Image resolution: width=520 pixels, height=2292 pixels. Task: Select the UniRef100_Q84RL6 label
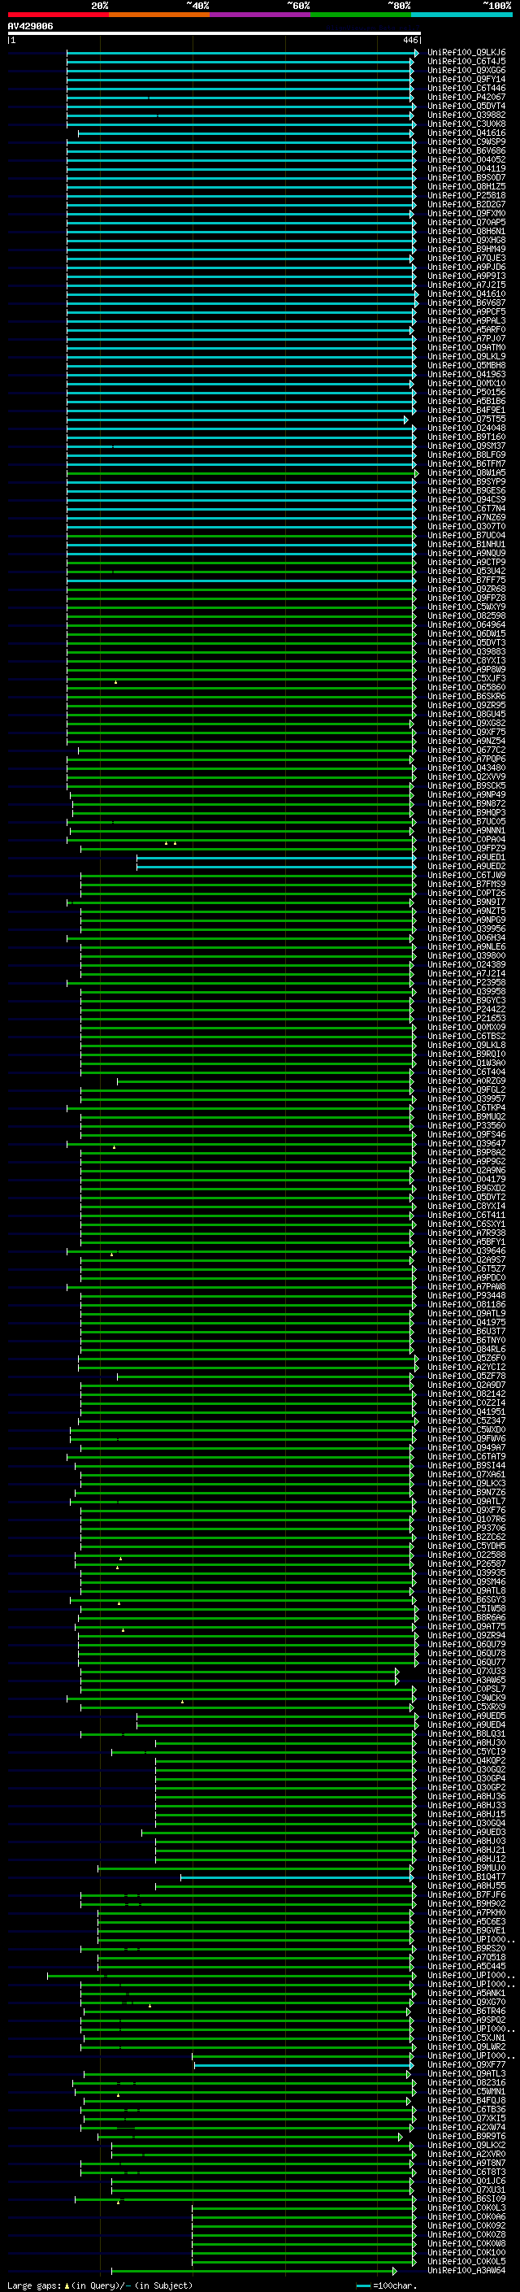click(466, 1349)
